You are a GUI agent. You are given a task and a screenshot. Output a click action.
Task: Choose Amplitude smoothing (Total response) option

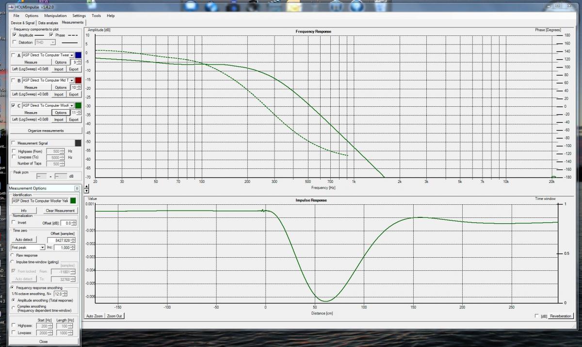click(13, 300)
